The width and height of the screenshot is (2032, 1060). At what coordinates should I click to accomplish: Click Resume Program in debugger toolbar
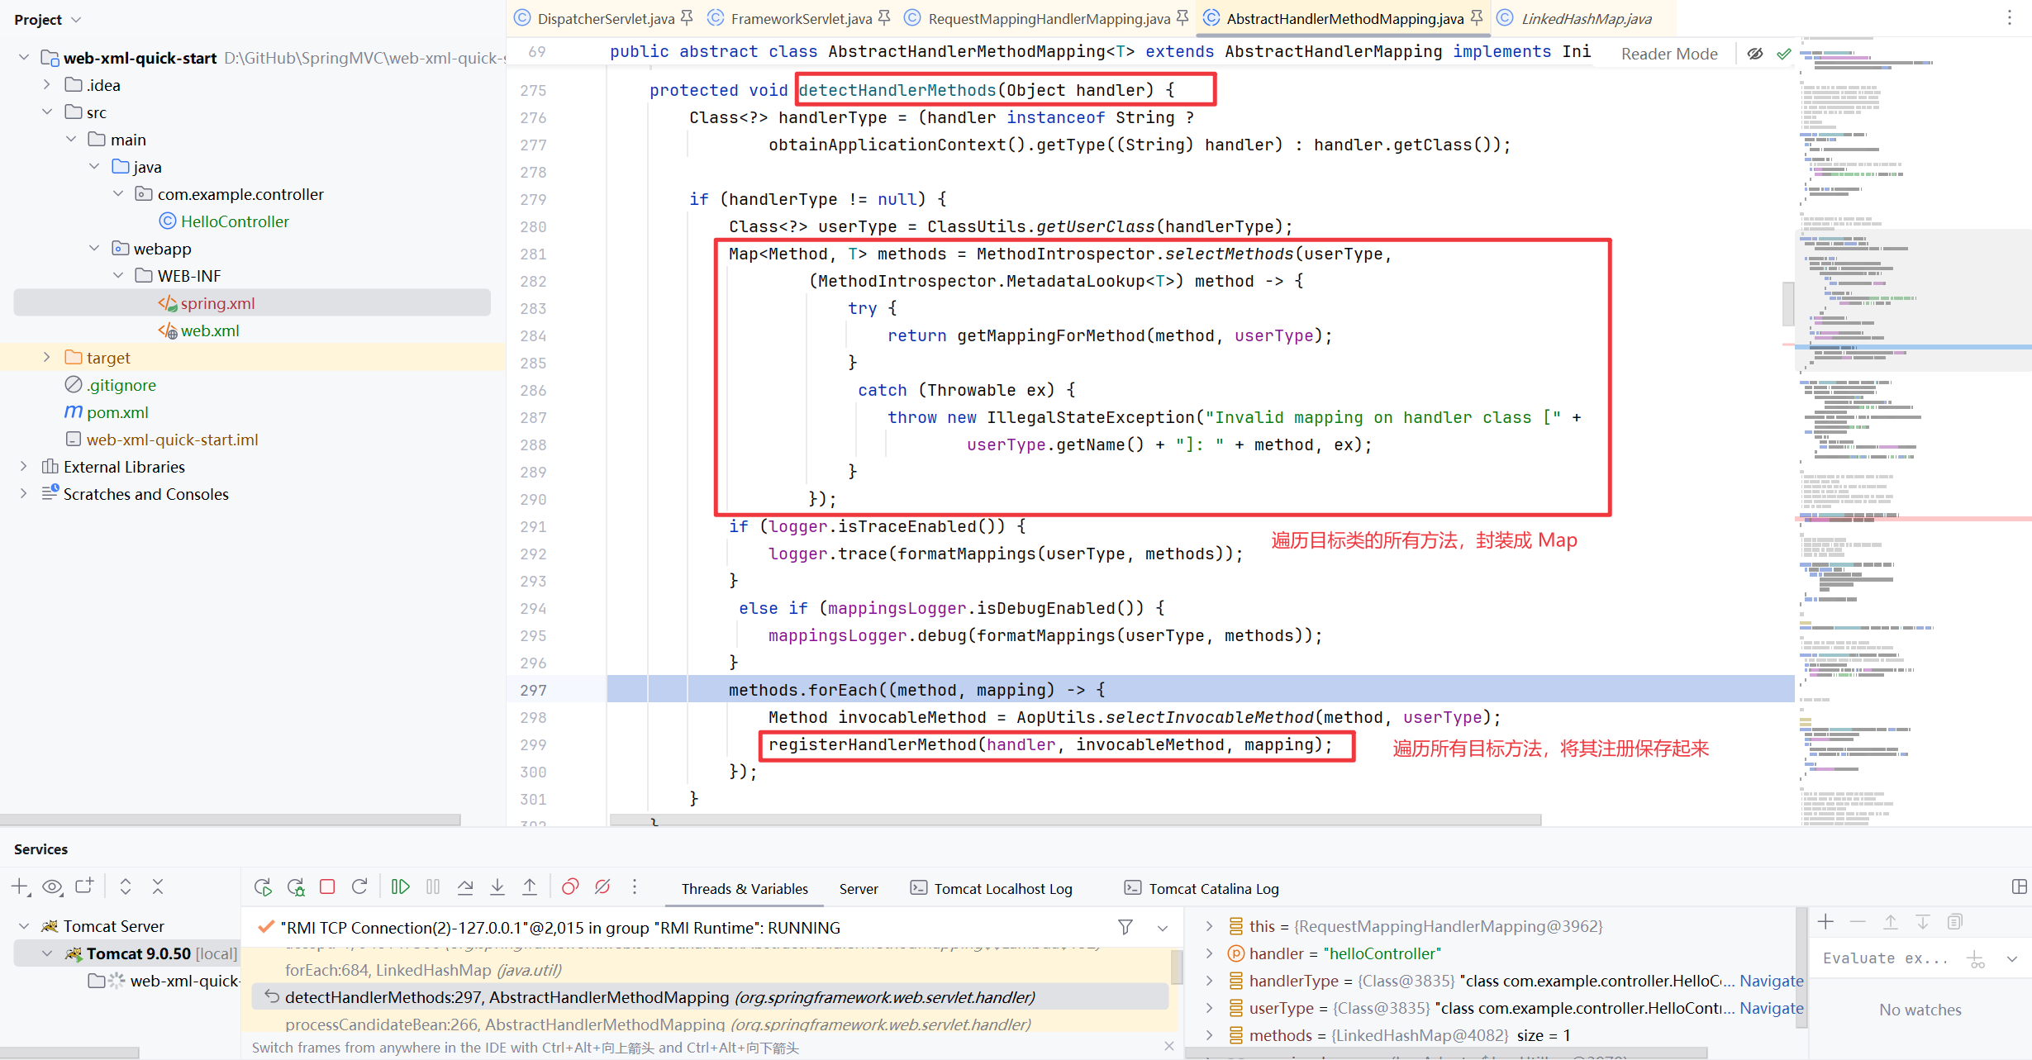pos(401,887)
